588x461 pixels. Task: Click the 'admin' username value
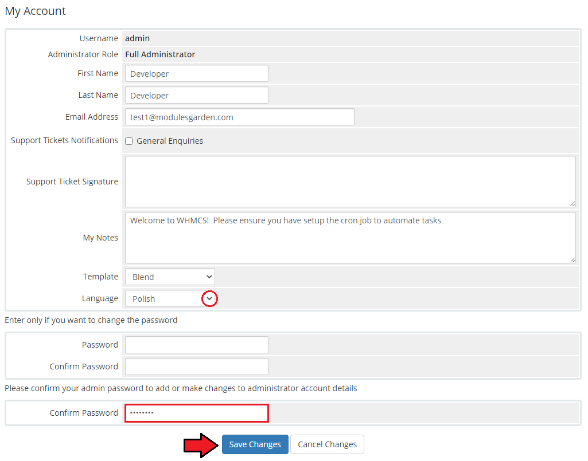coord(137,38)
